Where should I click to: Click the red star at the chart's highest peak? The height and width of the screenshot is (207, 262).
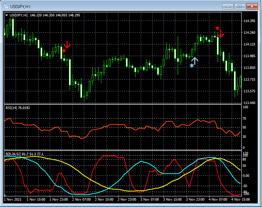pyautogui.click(x=217, y=28)
